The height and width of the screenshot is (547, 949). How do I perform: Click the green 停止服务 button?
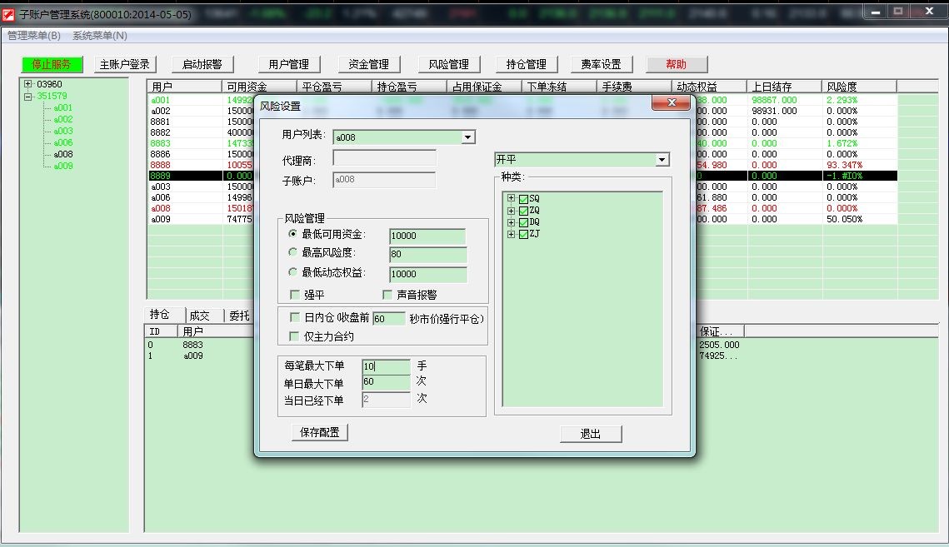pos(52,64)
